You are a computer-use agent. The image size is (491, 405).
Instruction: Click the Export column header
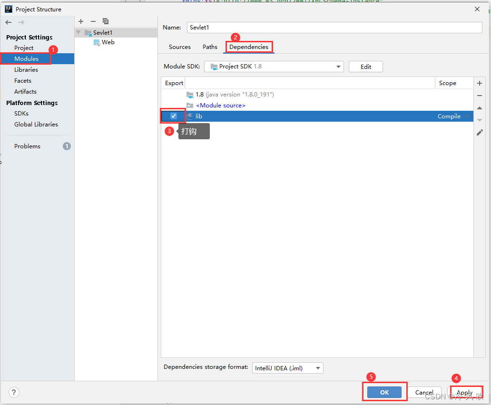point(174,83)
